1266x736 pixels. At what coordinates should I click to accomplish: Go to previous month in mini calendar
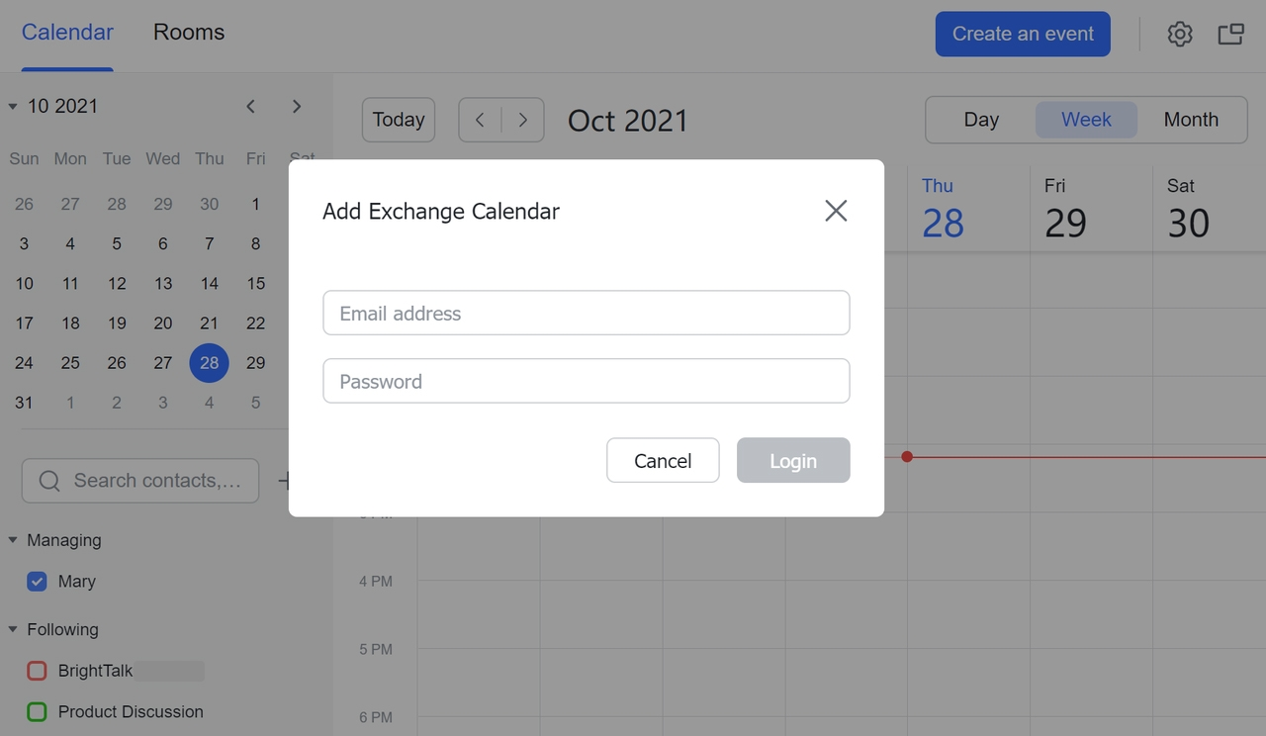(x=251, y=107)
